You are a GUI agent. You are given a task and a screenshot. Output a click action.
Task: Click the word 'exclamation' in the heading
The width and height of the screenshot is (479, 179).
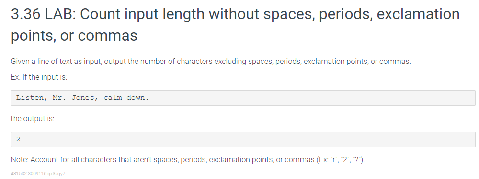418,14
